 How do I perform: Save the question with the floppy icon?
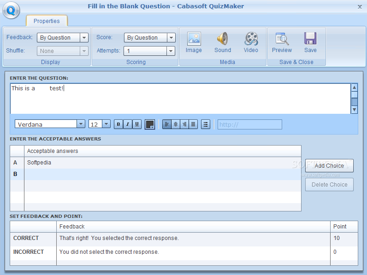coord(310,42)
